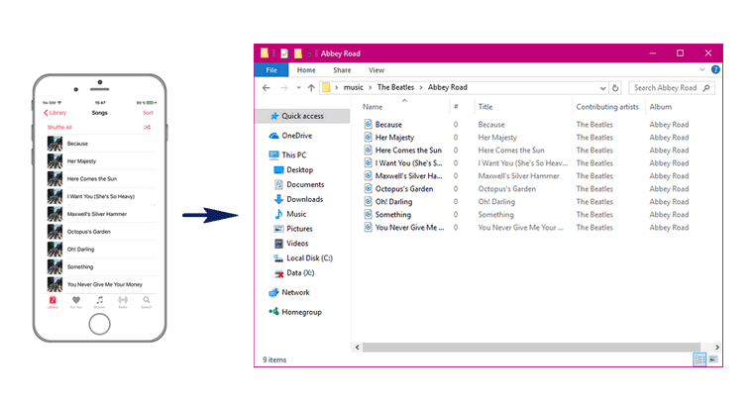Select the Her Majesty audio file icon

click(x=368, y=137)
